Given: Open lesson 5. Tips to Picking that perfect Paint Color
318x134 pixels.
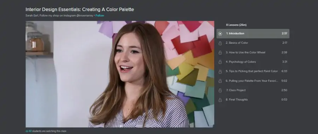Looking at the screenshot, I should point(253,71).
